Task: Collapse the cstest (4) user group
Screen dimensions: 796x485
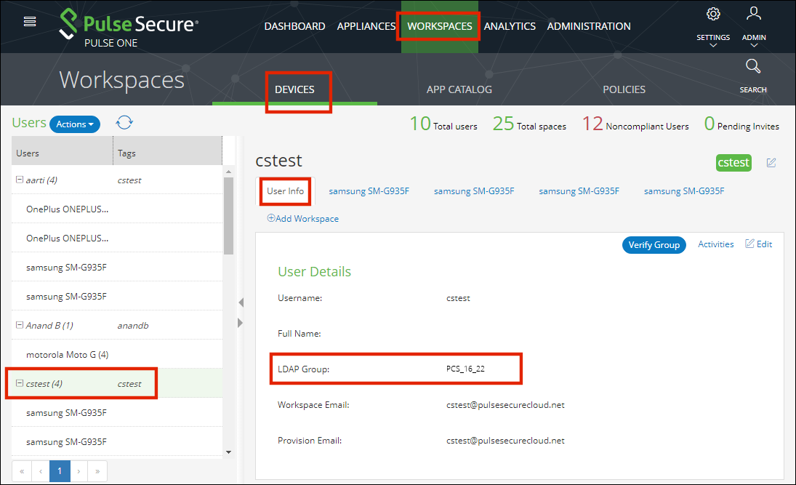Action: coord(20,383)
